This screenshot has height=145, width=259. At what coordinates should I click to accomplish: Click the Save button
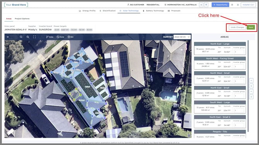click(x=251, y=27)
